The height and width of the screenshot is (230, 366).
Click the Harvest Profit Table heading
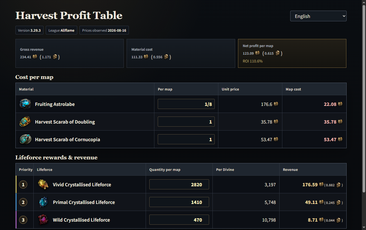coord(69,15)
